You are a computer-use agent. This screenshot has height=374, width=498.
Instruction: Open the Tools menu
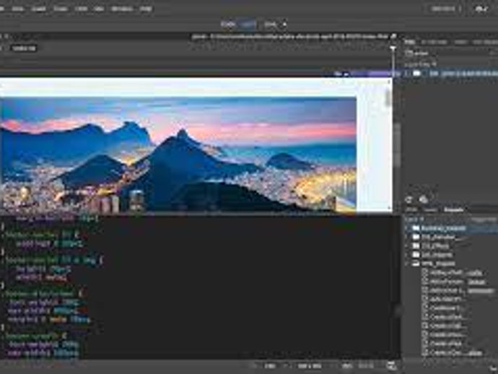(61, 9)
